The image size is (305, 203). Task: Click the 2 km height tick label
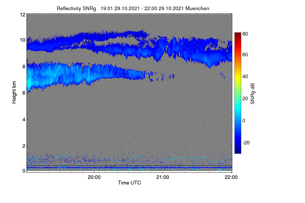tap(24, 146)
